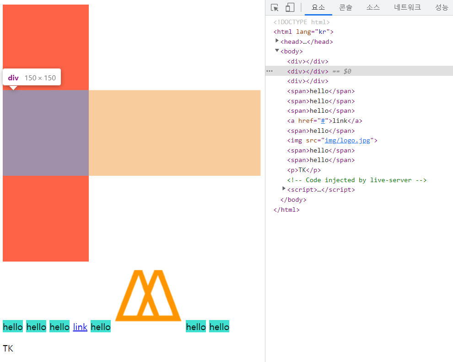
Task: Click the TK paragraph text
Action: tap(8, 348)
